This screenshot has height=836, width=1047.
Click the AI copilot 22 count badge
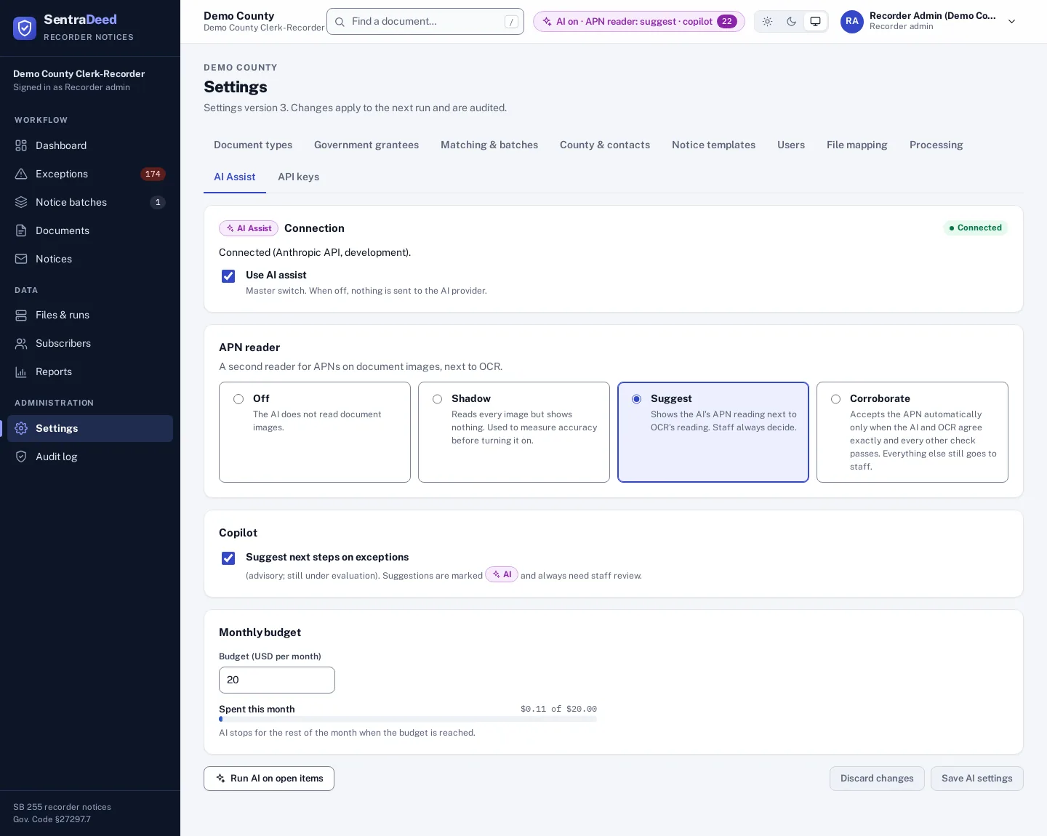coord(727,22)
